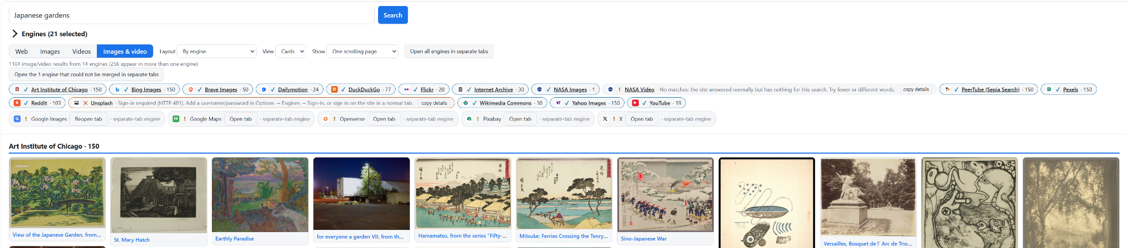Open the St. Mary Hatch thumbnail

158,195
